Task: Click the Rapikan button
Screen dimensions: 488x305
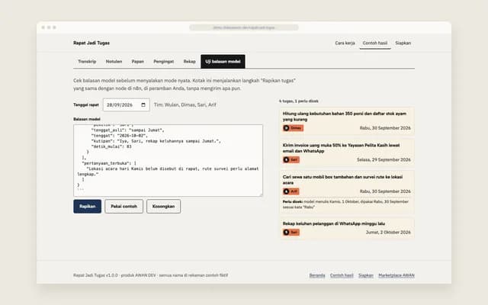Action: pyautogui.click(x=88, y=207)
